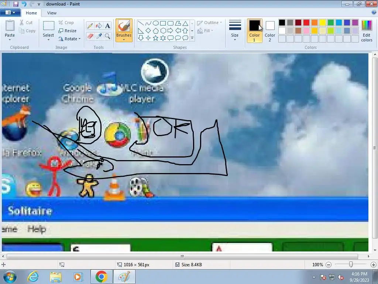Image resolution: width=378 pixels, height=284 pixels.
Task: Pick the yellow color swatch
Action: pyautogui.click(x=323, y=23)
